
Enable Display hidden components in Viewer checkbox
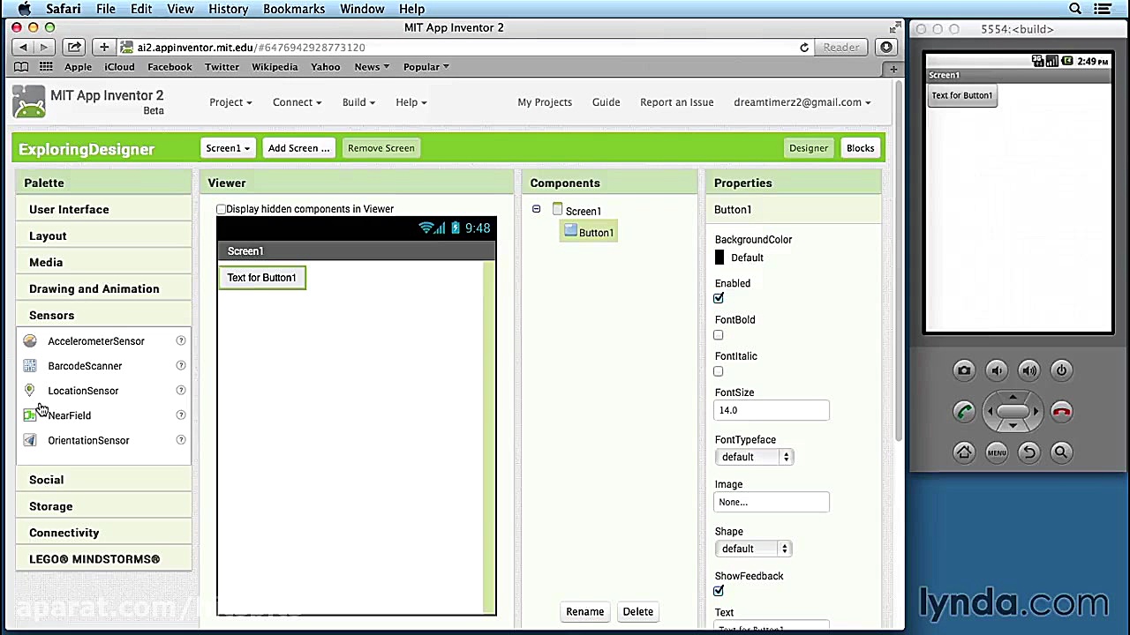[x=221, y=209]
